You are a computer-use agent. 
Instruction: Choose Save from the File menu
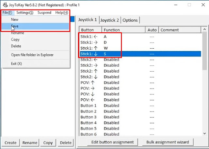coord(35,26)
